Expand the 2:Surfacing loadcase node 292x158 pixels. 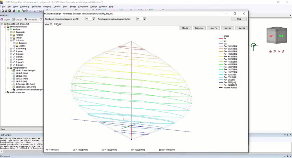(11, 49)
